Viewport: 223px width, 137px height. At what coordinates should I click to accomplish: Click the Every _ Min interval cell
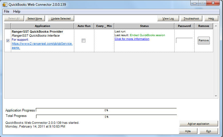[x=104, y=40]
